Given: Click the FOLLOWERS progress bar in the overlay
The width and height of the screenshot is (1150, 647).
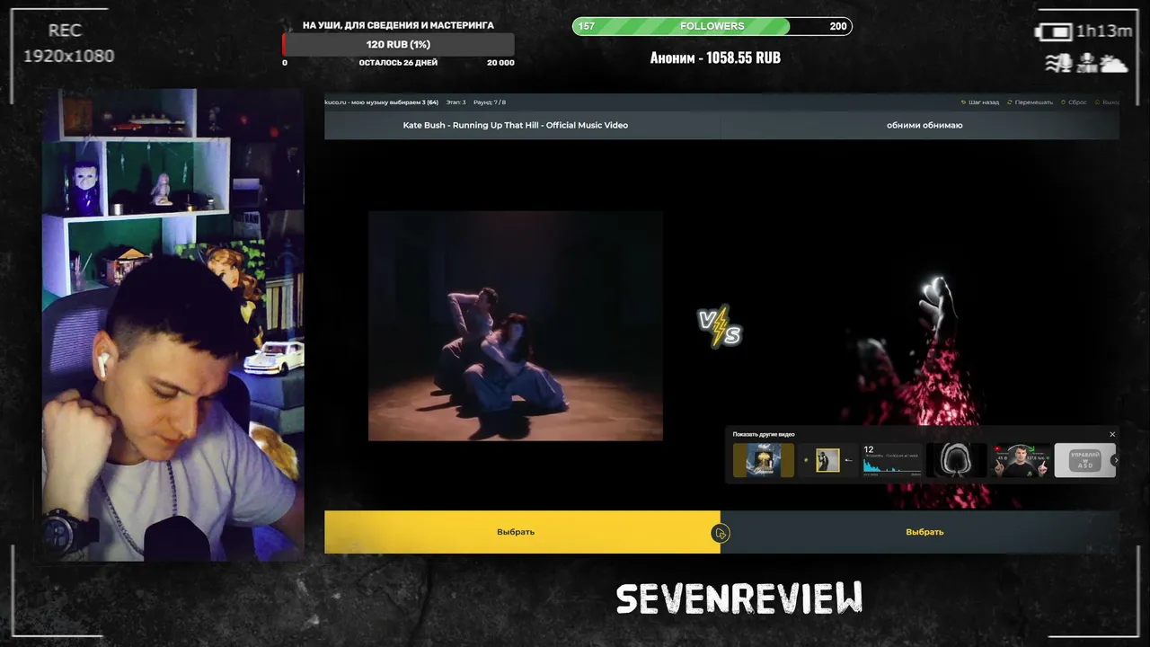Looking at the screenshot, I should (x=712, y=26).
